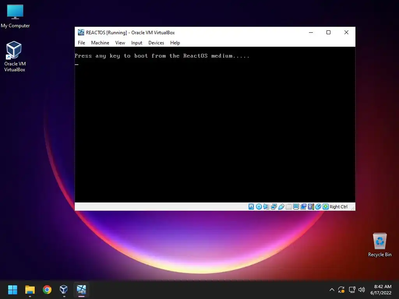Maximize the REACTOS VirtualBox window
The image size is (399, 299).
[328, 32]
